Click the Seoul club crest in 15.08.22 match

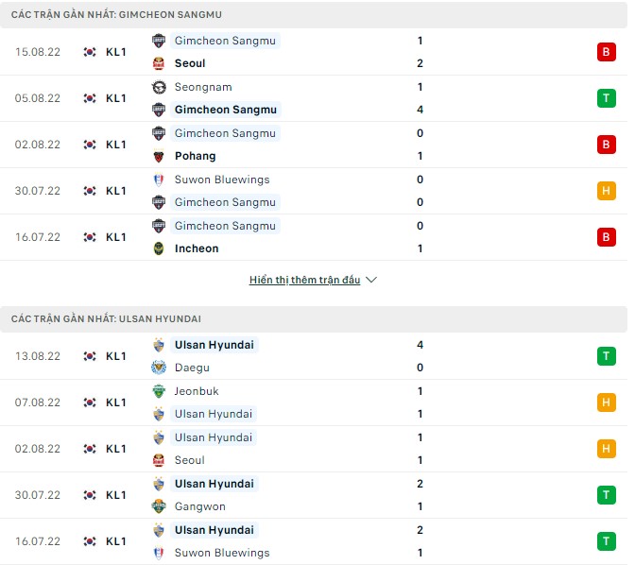pos(159,63)
